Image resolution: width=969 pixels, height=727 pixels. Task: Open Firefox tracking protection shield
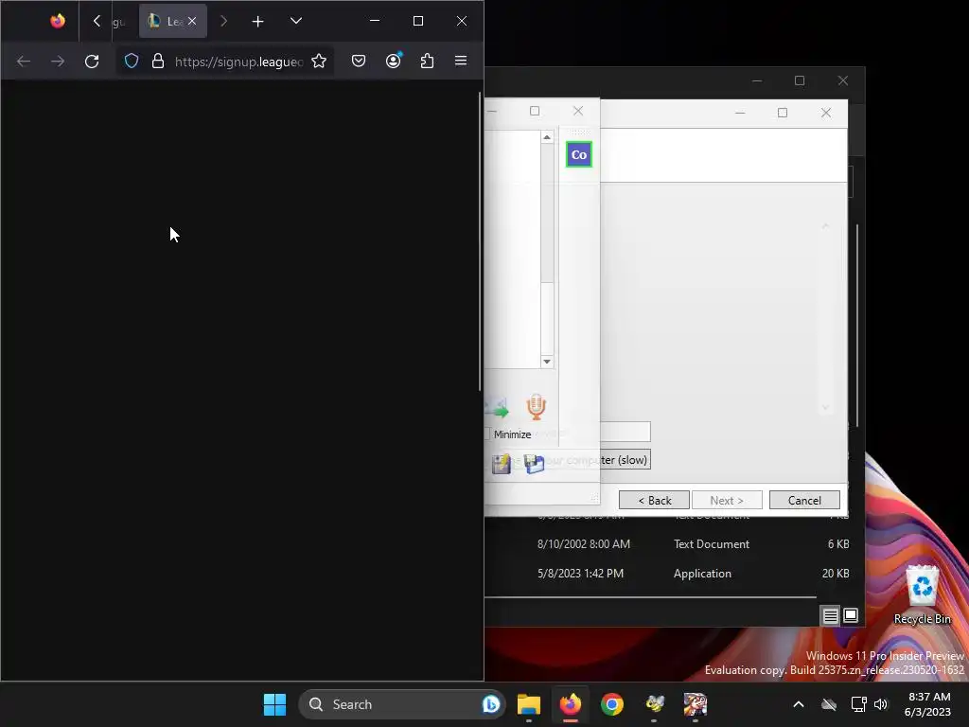[132, 62]
